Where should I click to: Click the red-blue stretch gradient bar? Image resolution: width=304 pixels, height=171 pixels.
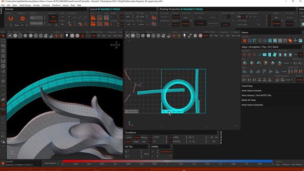click(167, 161)
